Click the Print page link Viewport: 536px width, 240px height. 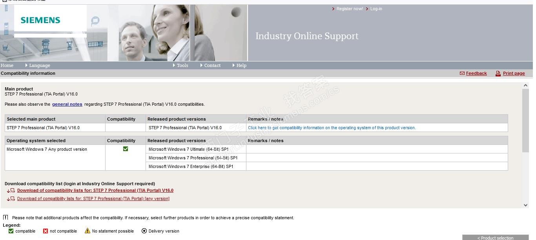[514, 73]
